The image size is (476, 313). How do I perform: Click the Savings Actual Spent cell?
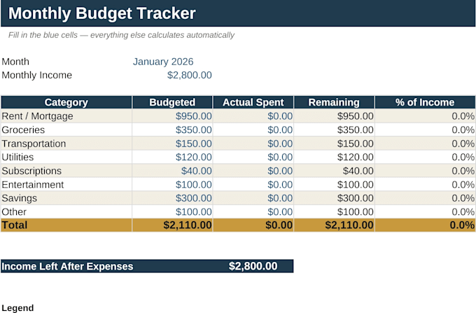[x=253, y=198]
